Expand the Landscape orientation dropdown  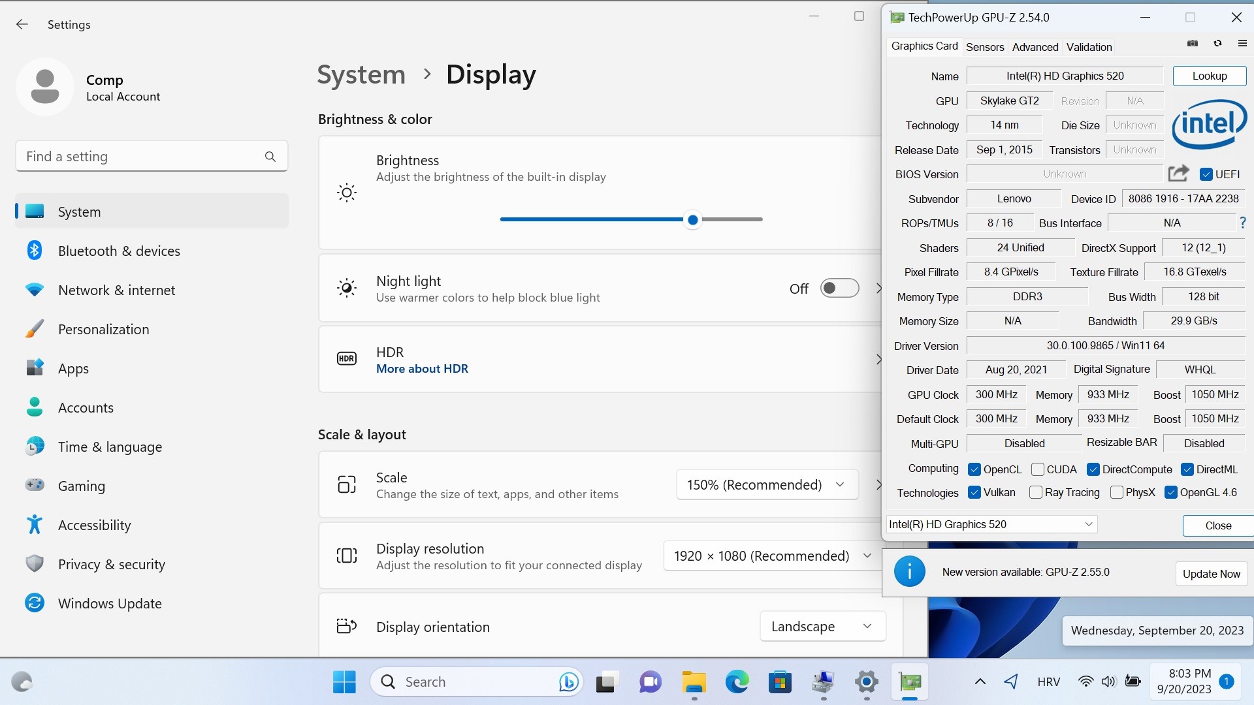point(822,627)
